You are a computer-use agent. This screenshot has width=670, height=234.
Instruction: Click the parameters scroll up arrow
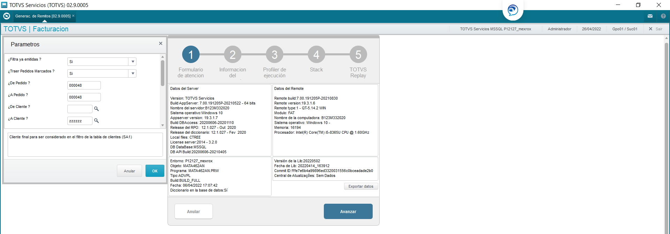[163, 57]
